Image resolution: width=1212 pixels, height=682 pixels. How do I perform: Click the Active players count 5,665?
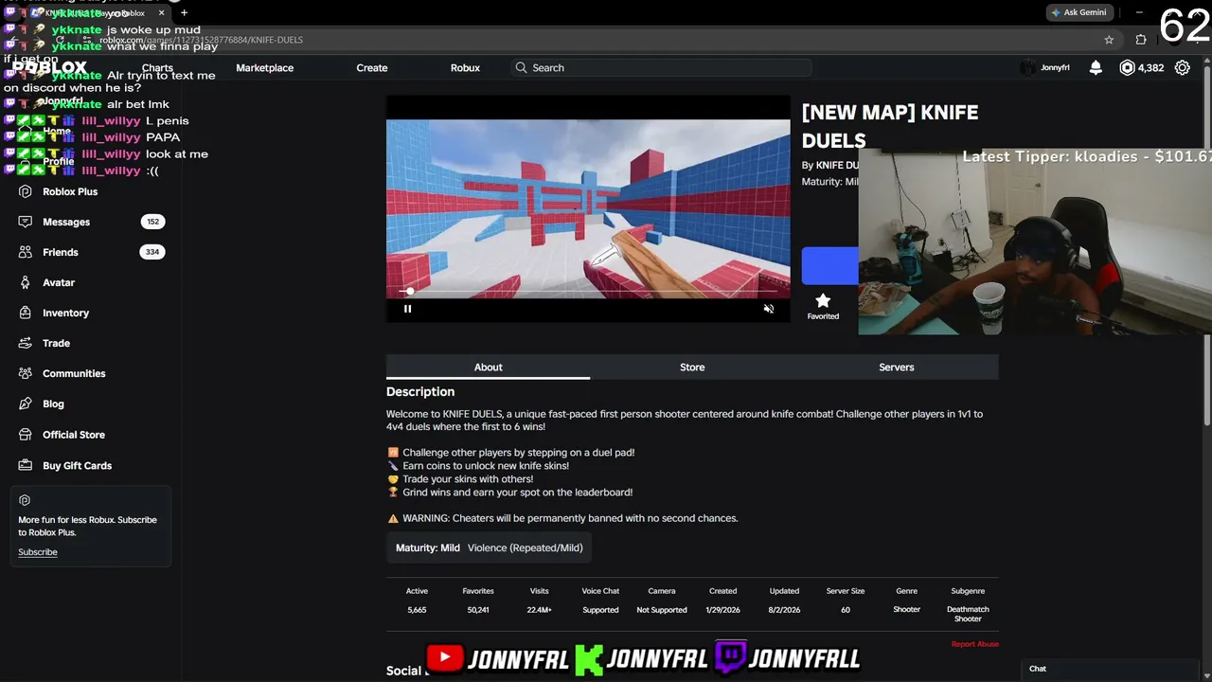coord(417,610)
